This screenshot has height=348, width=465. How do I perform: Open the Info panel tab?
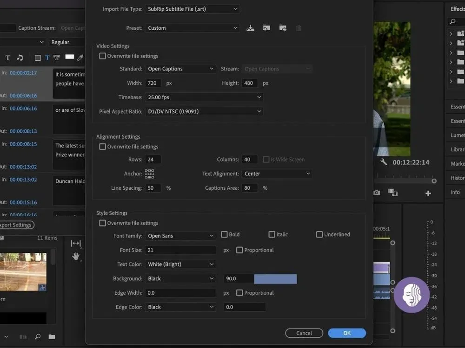pos(455,192)
